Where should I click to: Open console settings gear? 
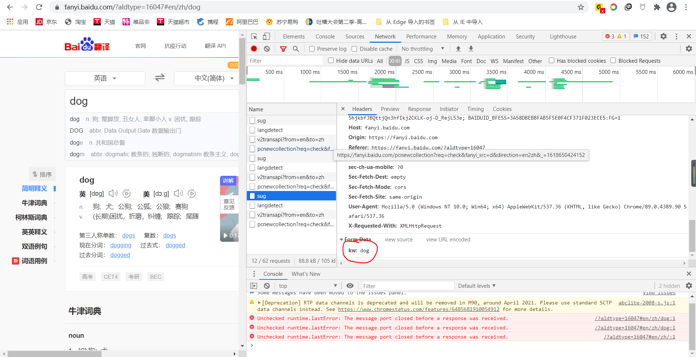tap(689, 286)
